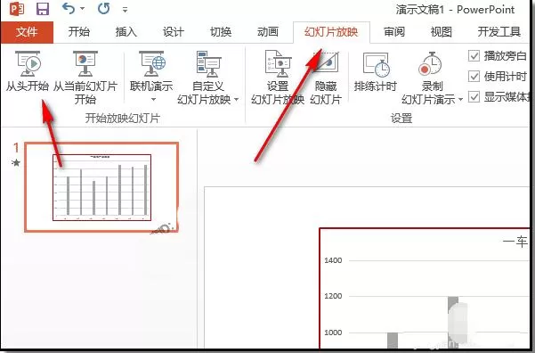The width and height of the screenshot is (535, 353).
Task: Click the 1400 axis label on chart
Action: 333,260
